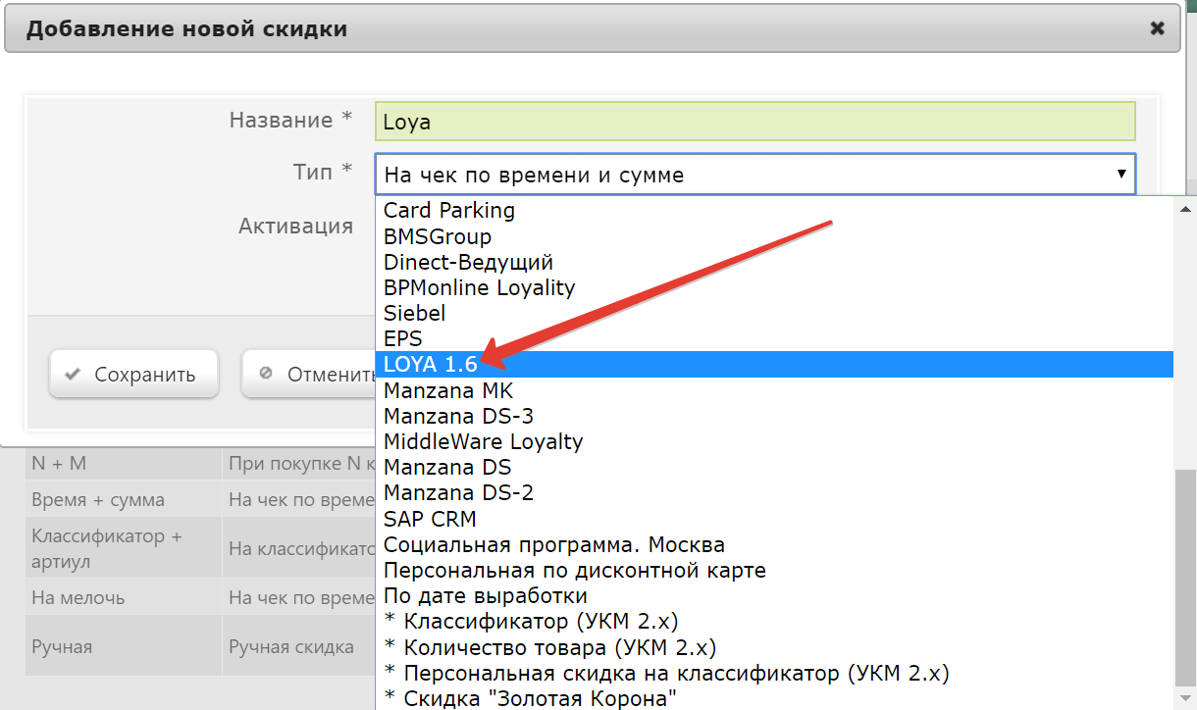
Task: Click the dropdown list scrollbar up arrow
Action: [1185, 209]
